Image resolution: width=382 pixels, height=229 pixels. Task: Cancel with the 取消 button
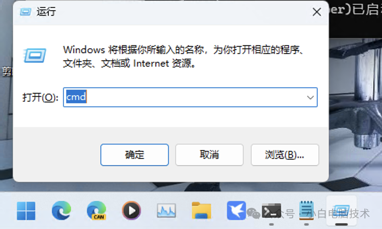[x=209, y=155]
